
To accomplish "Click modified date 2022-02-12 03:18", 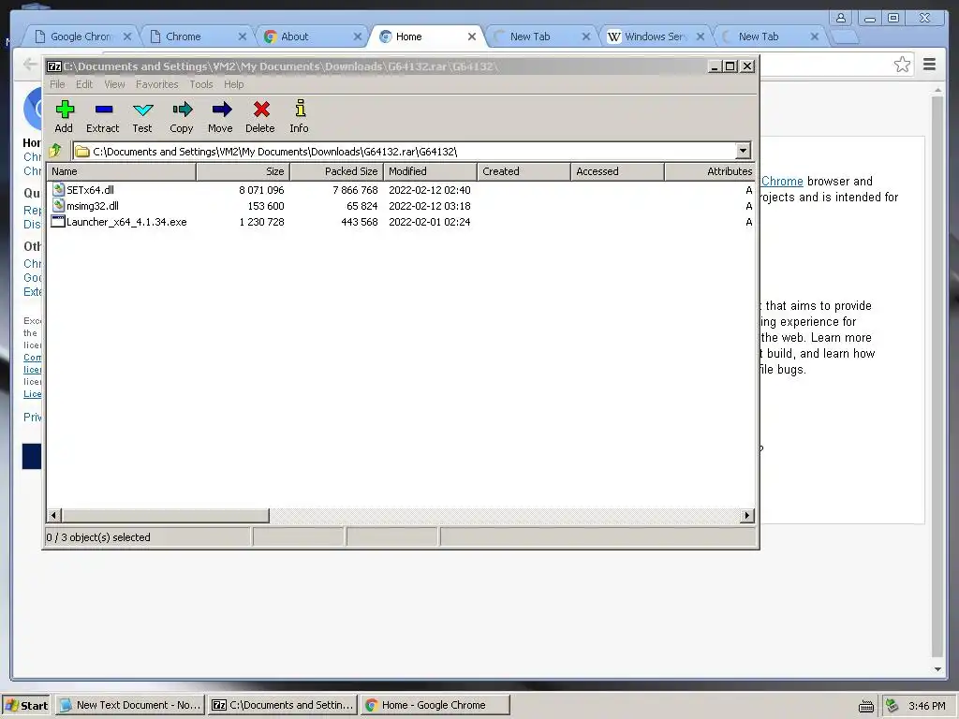I will coord(429,206).
